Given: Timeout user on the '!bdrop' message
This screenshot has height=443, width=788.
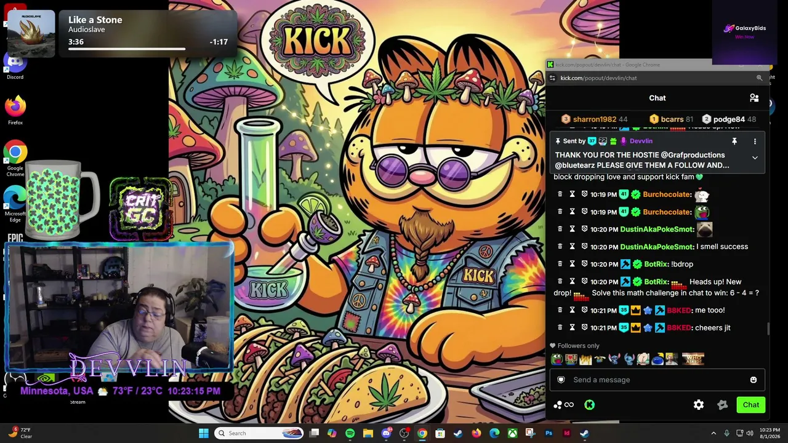Looking at the screenshot, I should coord(572,264).
